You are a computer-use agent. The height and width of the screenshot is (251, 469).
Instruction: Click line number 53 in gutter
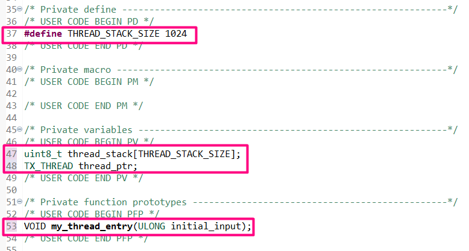11,226
